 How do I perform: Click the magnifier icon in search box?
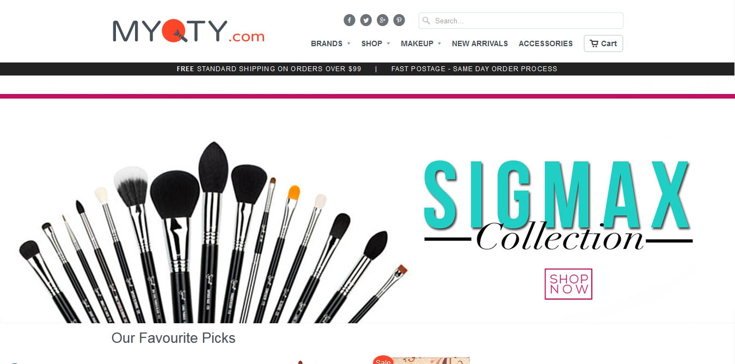coord(426,21)
